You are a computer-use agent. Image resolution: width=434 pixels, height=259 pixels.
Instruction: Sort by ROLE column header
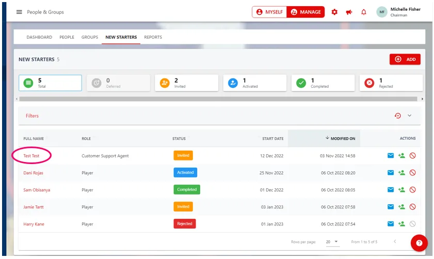[x=86, y=138]
